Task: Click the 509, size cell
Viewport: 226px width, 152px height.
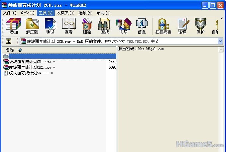Action: (x=112, y=67)
